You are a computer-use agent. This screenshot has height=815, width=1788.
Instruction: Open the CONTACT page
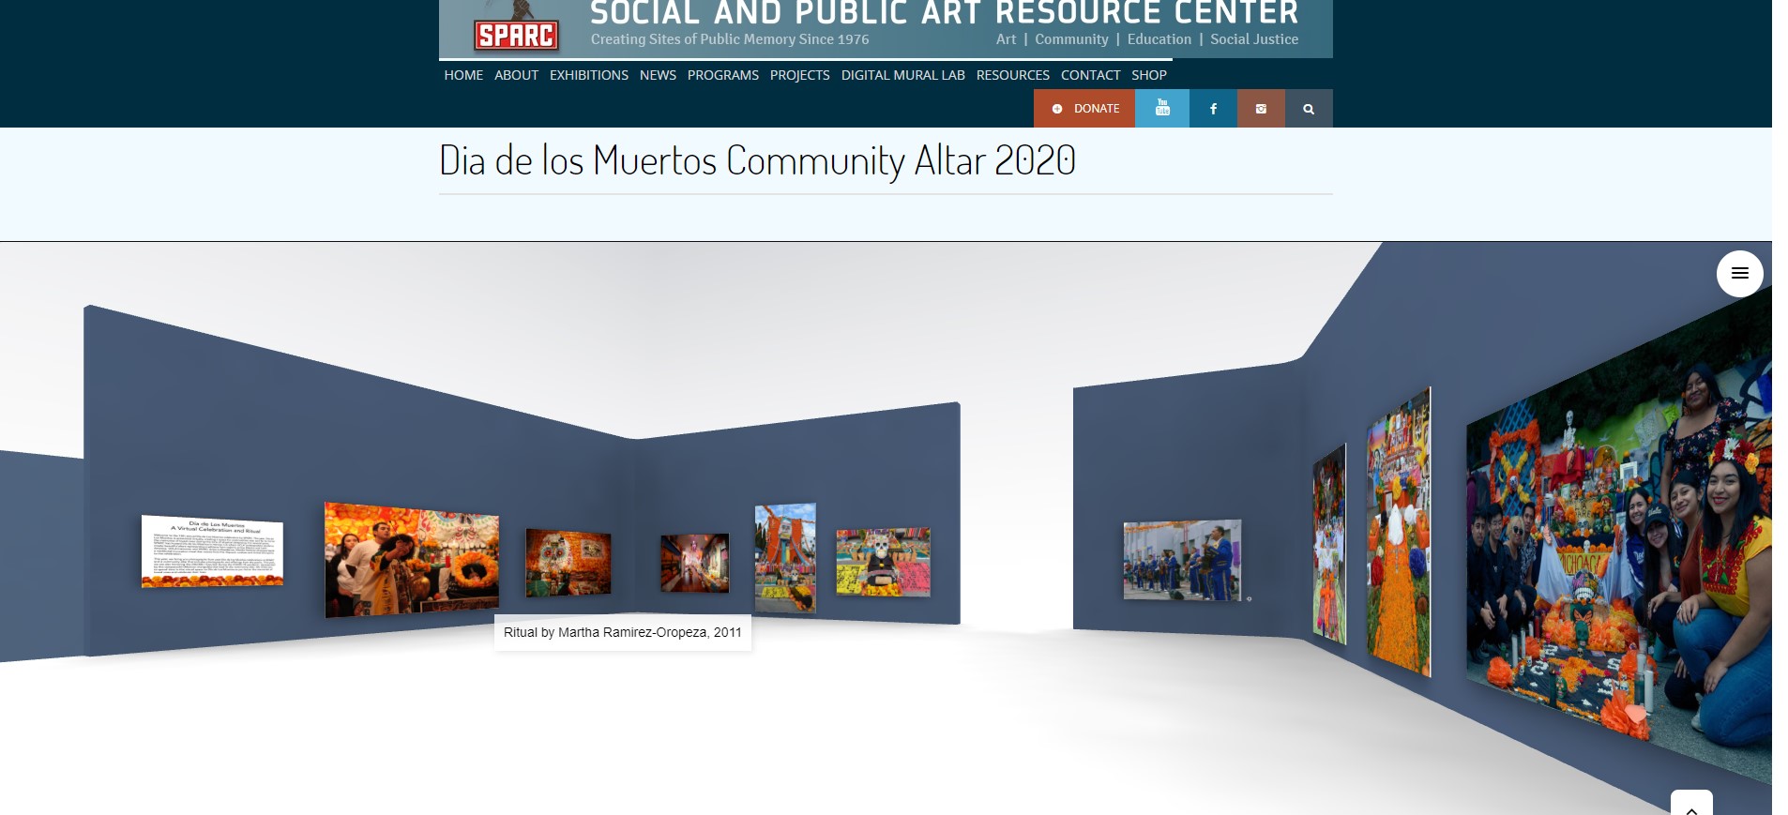pyautogui.click(x=1090, y=75)
